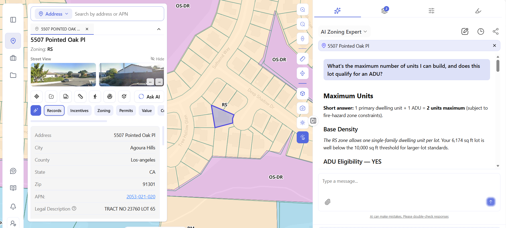
Task: Hide the Street View section
Action: [x=157, y=59]
